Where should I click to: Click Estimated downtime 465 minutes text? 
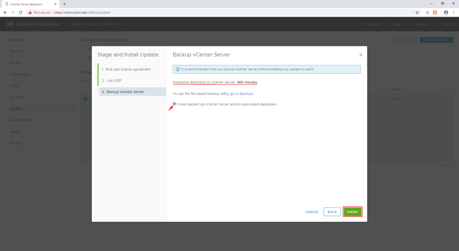coord(215,82)
